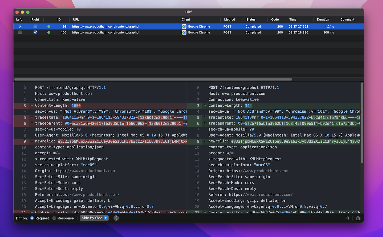Open the help question mark button
383x237 pixels.
tap(116, 218)
